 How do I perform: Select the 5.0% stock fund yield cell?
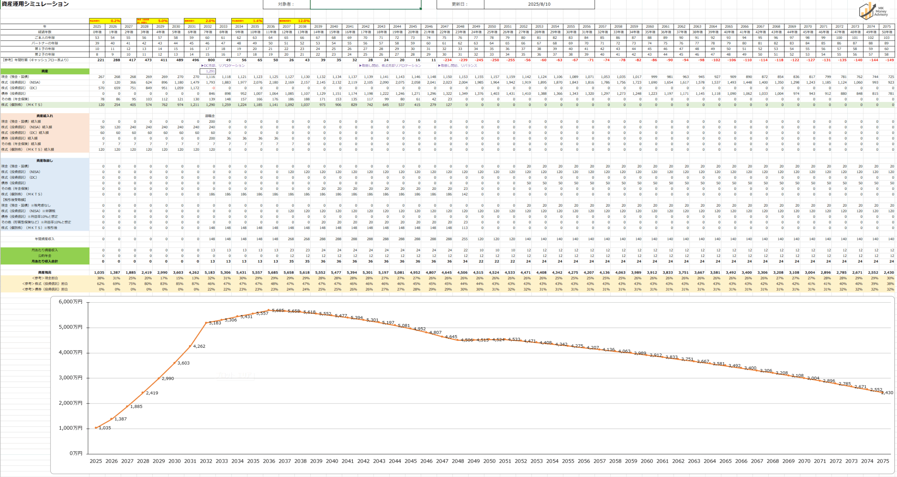point(162,21)
